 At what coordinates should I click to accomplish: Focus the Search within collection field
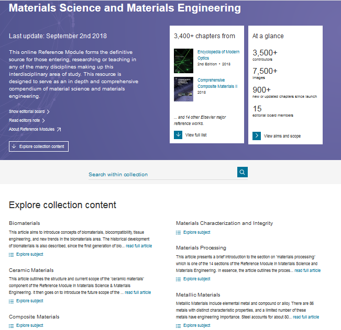[161, 174]
